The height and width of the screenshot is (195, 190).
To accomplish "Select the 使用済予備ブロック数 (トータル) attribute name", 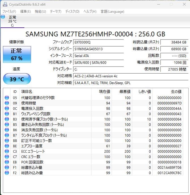I will click(44, 119).
